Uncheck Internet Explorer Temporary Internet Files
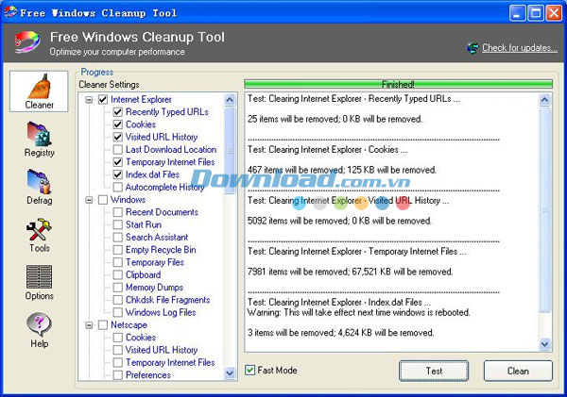The height and width of the screenshot is (397, 567). coord(118,162)
